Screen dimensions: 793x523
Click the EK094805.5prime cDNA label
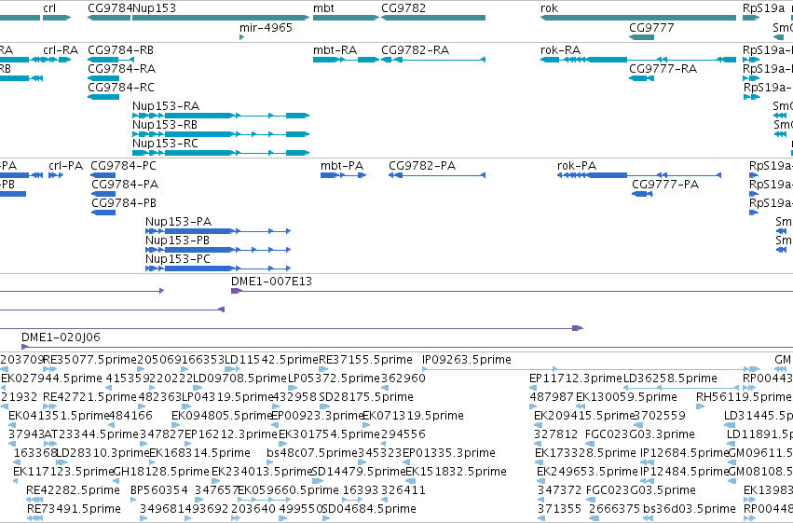[223, 416]
